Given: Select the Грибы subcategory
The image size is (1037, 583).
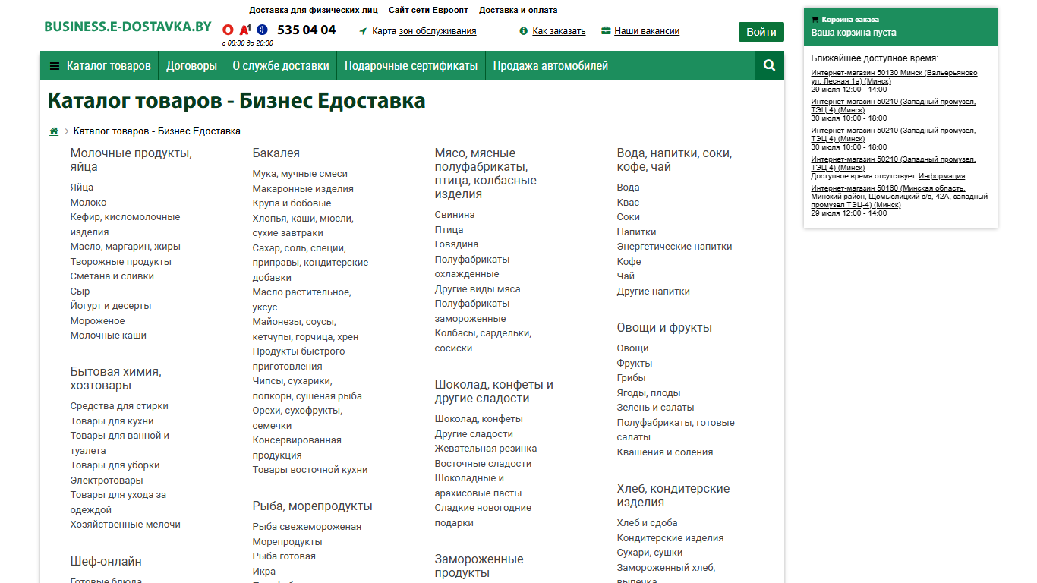Looking at the screenshot, I should 631,378.
